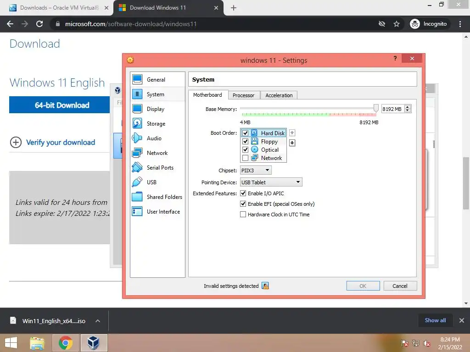The image size is (470, 352).
Task: Open Windows Start button
Action: click(x=11, y=343)
